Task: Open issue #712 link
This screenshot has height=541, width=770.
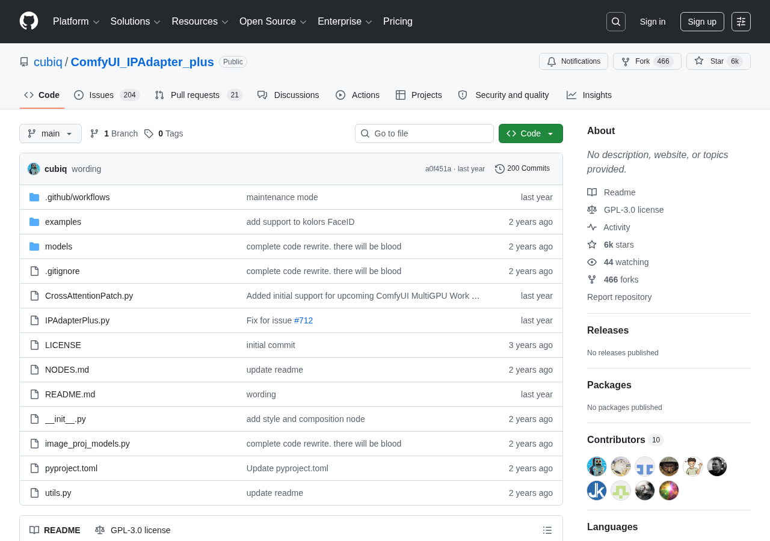Action: [x=304, y=320]
